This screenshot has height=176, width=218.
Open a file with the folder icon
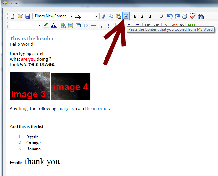[x=20, y=16]
